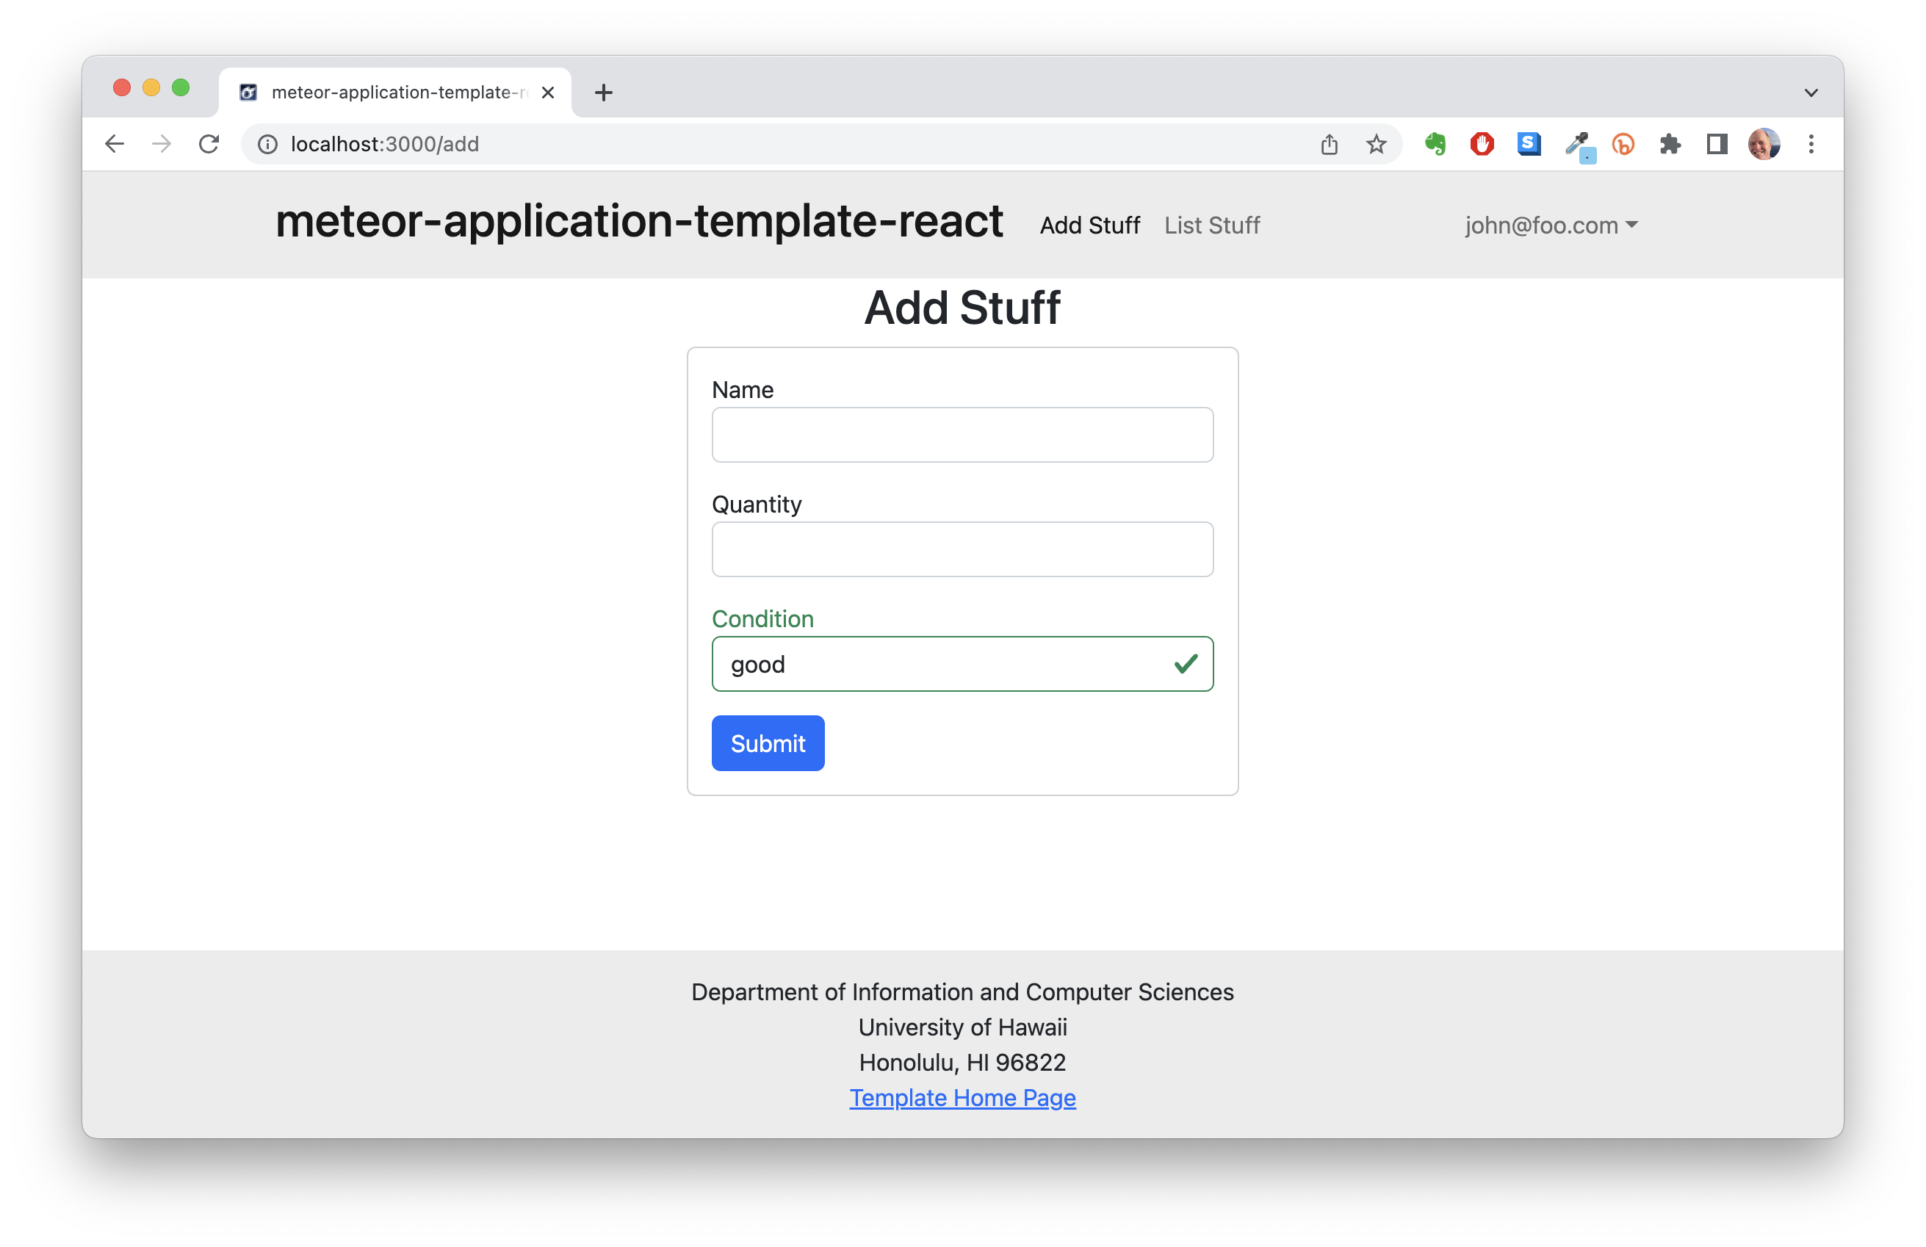Click the red Grammarly icon in toolbar
1926x1247 pixels.
click(1482, 145)
